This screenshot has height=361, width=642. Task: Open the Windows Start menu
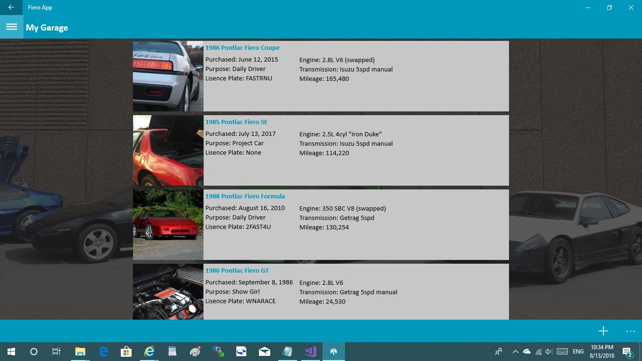11,351
